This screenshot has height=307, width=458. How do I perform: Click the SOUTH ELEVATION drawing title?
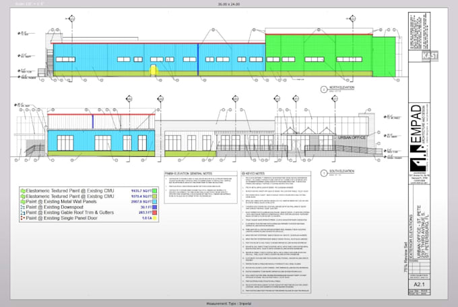(x=341, y=171)
